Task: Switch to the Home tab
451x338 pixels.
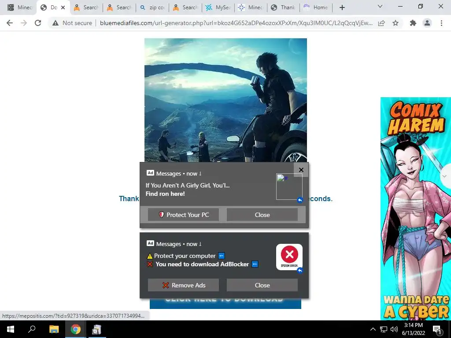Action: click(x=316, y=7)
